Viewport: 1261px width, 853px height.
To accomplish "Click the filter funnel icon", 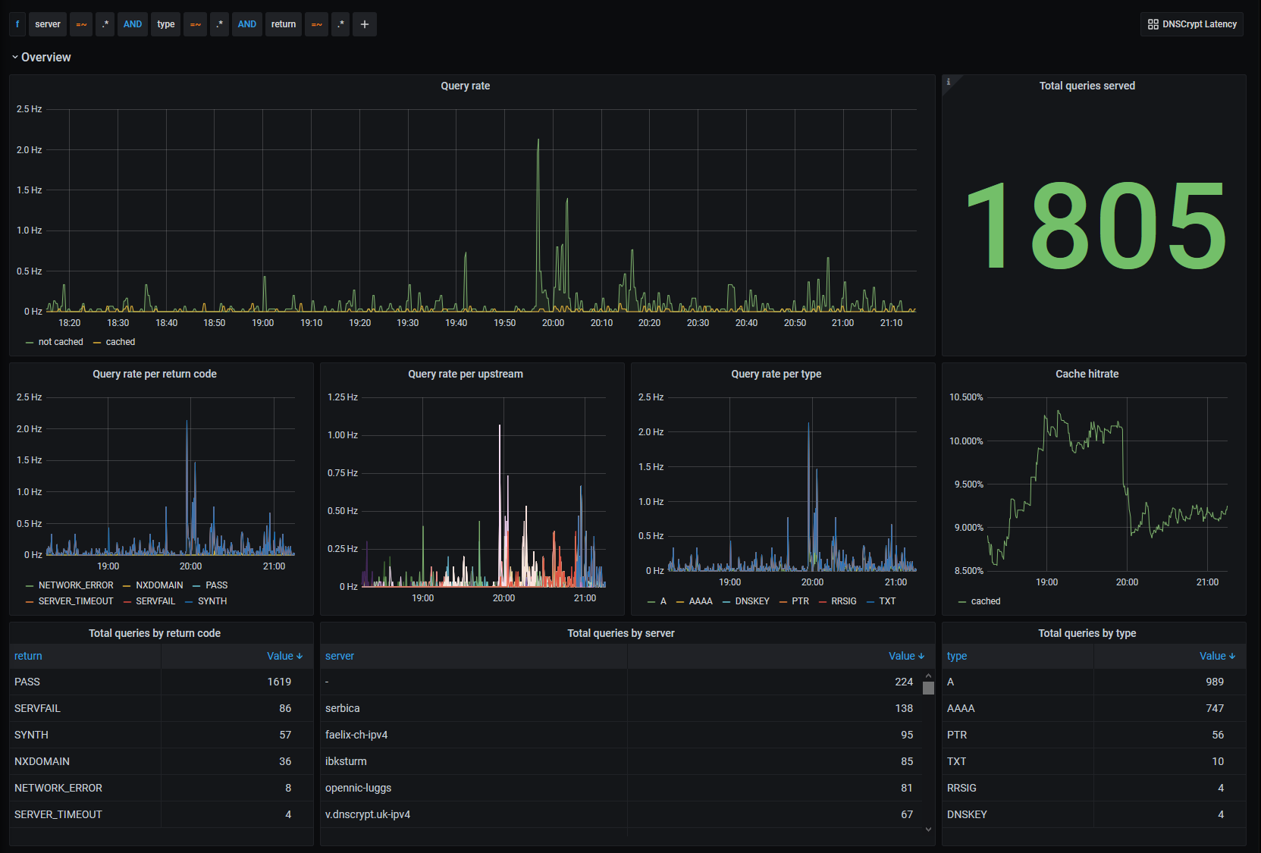I will (17, 24).
